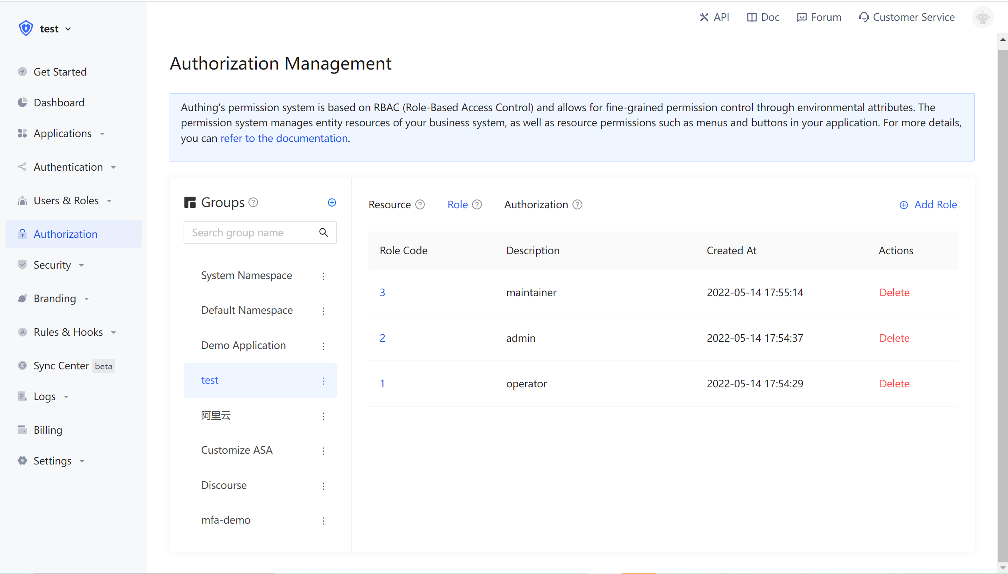Open three-dot menu for Demo Application group
Image resolution: width=1008 pixels, height=574 pixels.
point(323,346)
